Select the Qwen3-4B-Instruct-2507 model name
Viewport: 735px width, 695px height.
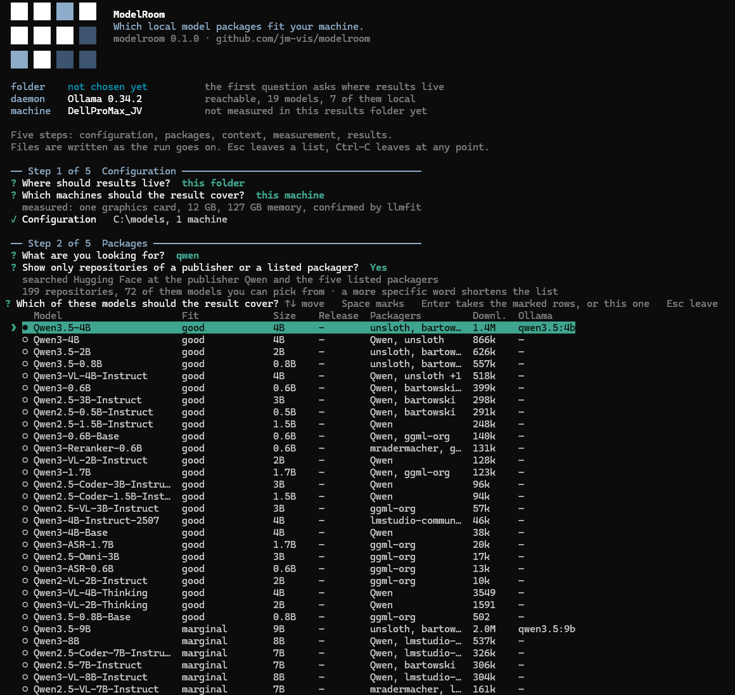click(x=96, y=521)
